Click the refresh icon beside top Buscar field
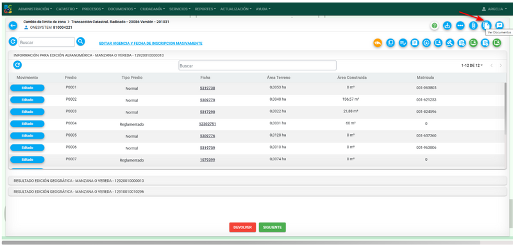 (13, 42)
